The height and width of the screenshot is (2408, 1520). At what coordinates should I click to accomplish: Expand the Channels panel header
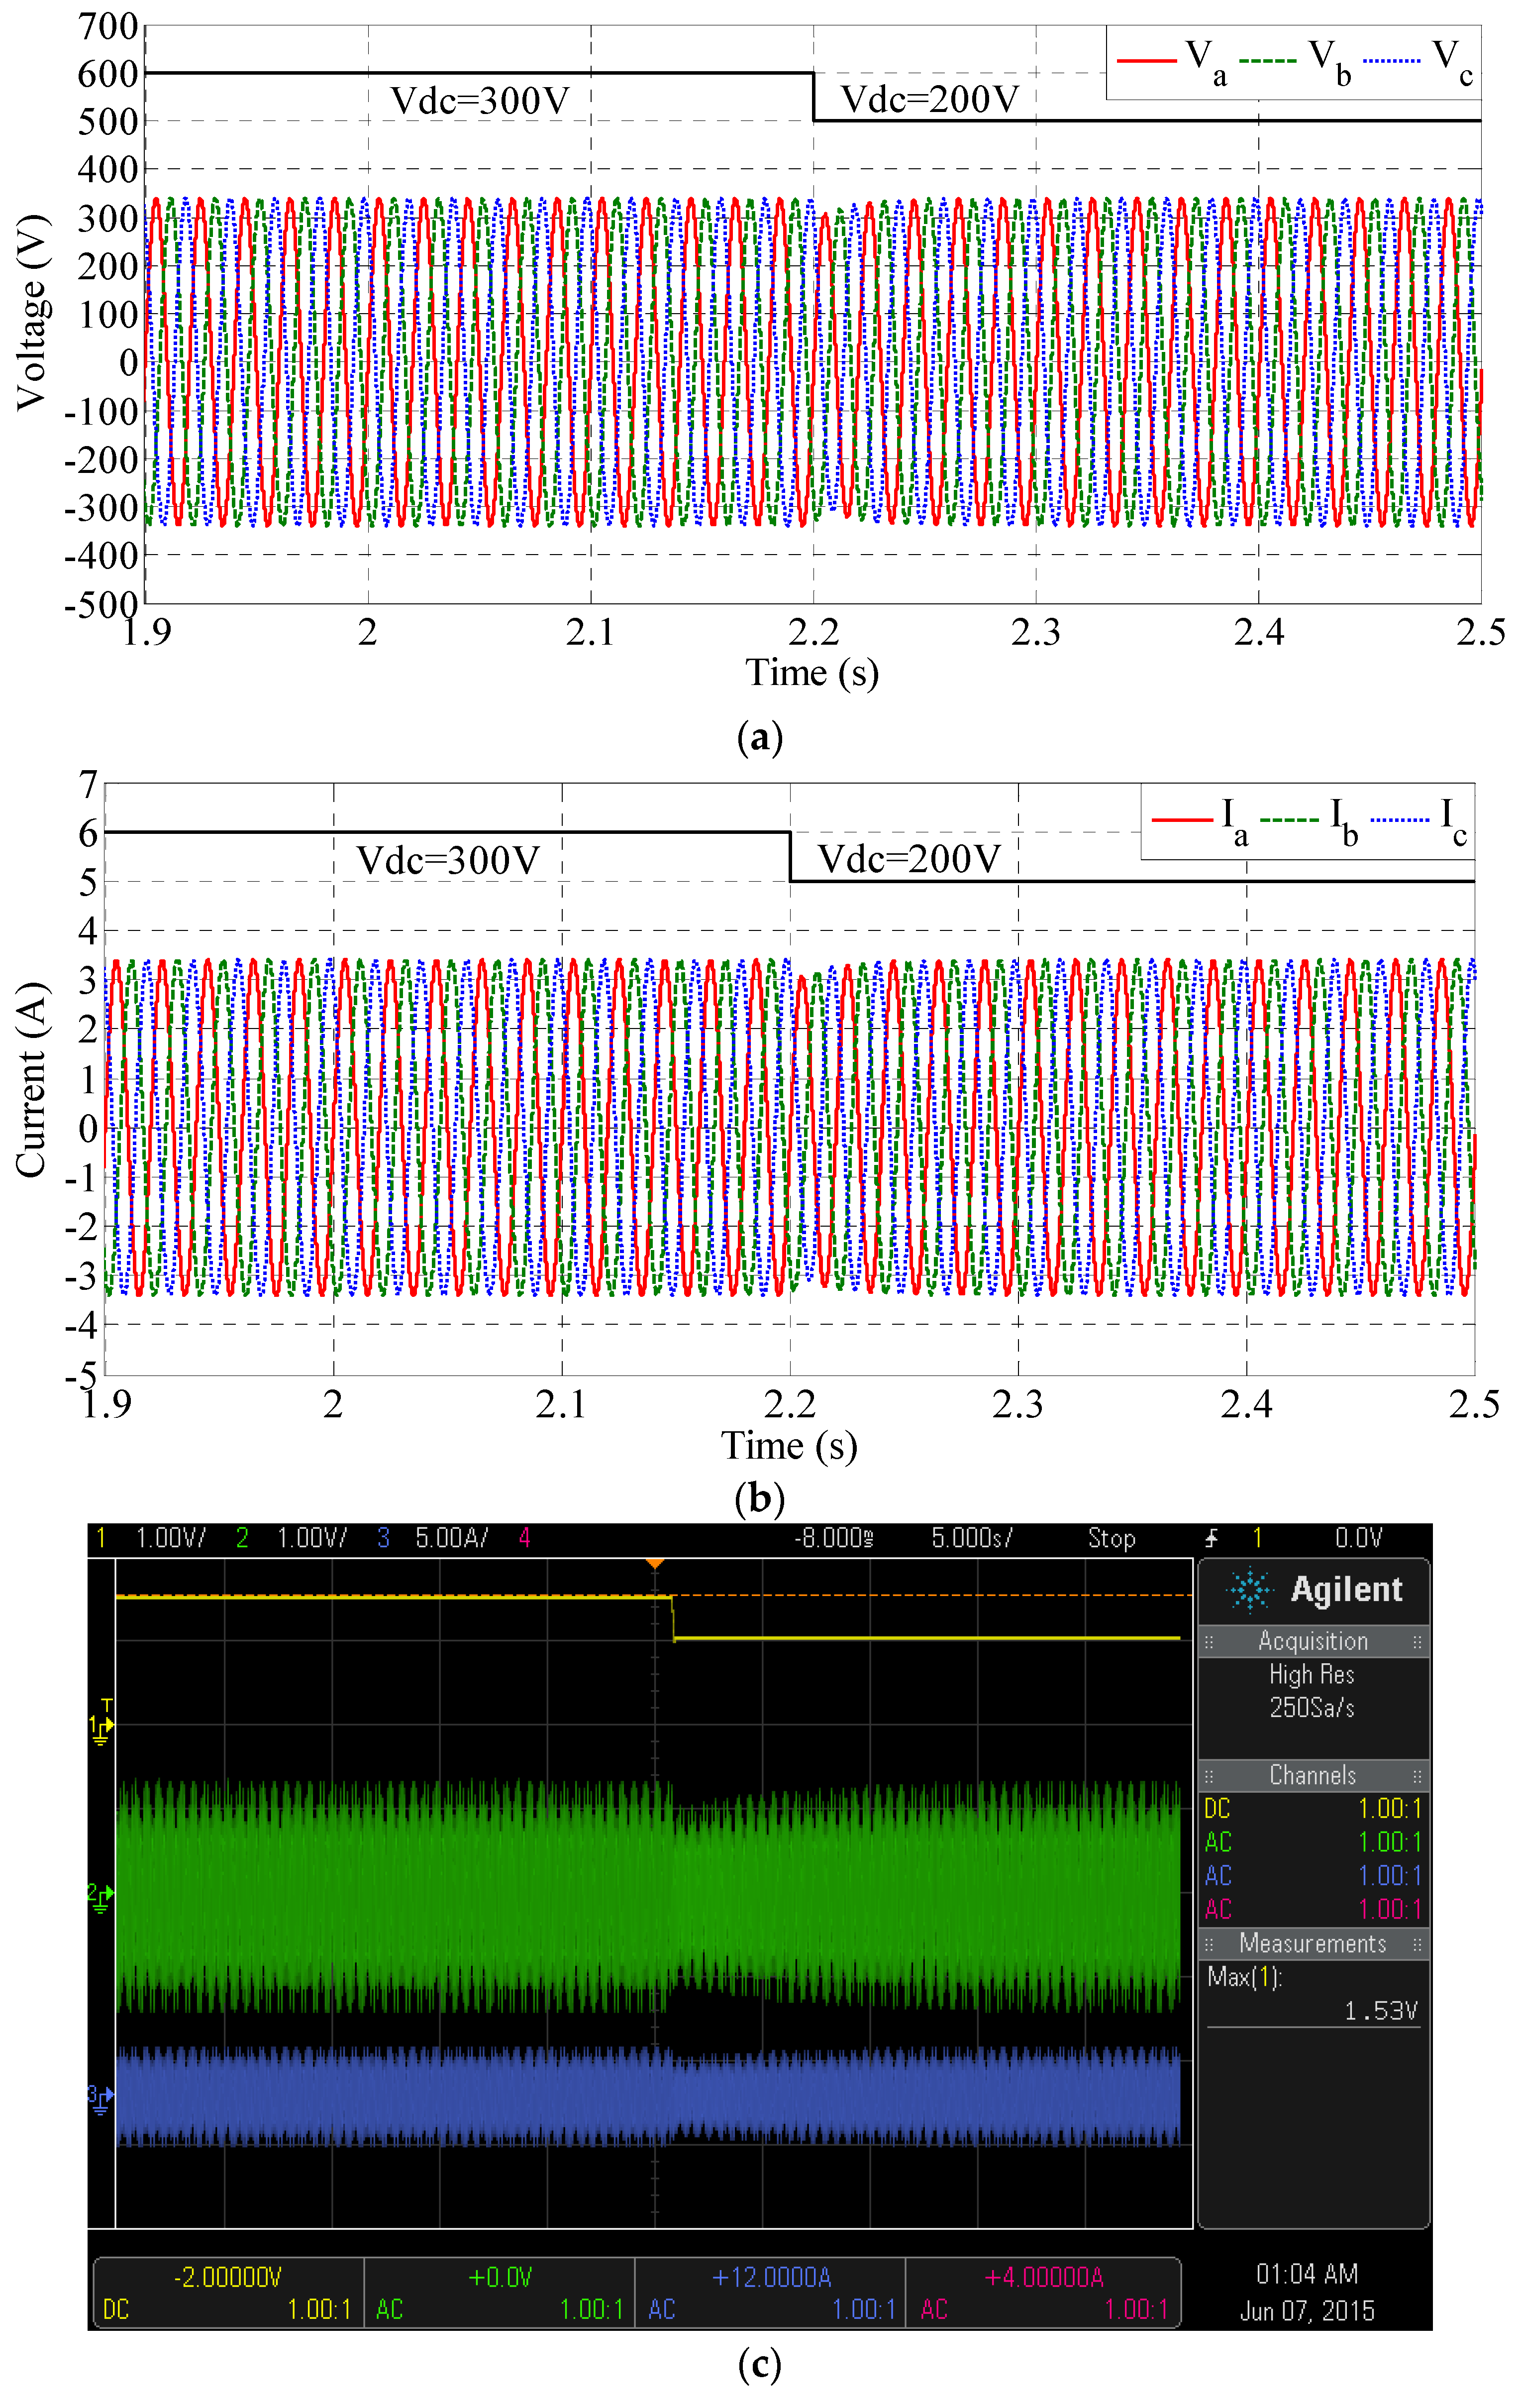click(1312, 1776)
